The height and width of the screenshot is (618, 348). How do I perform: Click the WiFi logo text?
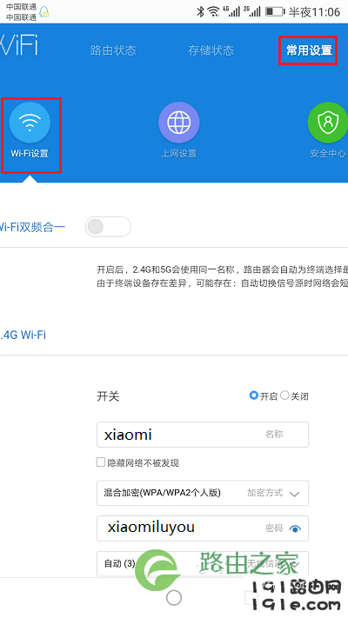tap(19, 44)
